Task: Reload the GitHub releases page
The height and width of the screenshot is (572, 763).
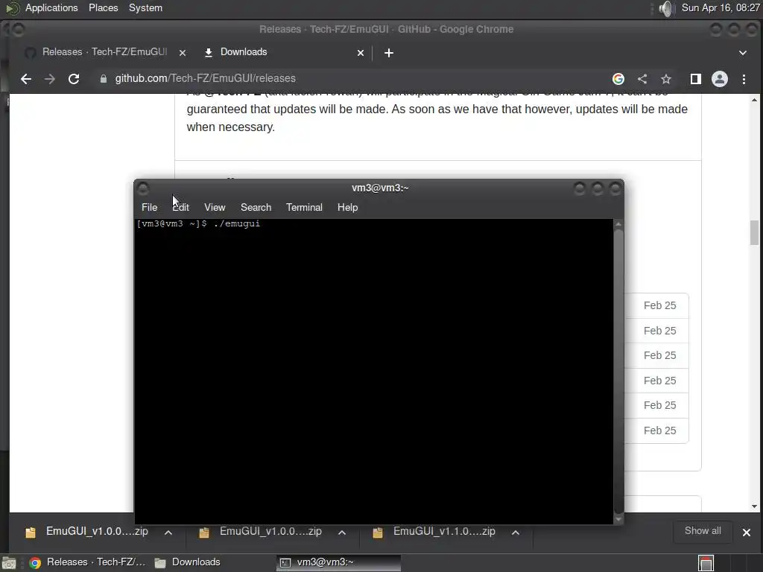Action: click(x=74, y=79)
